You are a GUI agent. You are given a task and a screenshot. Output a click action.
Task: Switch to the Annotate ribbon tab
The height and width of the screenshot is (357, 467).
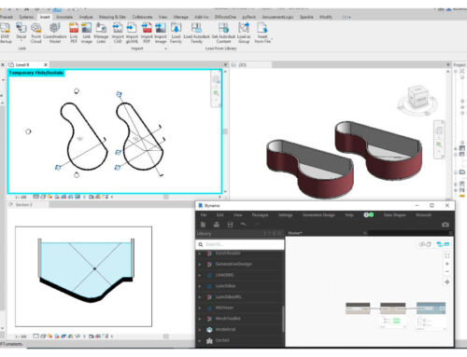[x=64, y=17]
